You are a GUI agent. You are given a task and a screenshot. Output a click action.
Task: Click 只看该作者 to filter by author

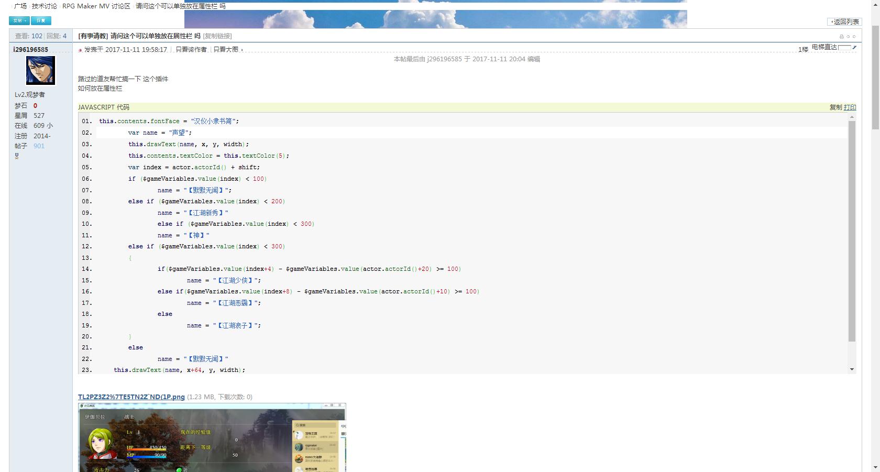[x=191, y=49]
